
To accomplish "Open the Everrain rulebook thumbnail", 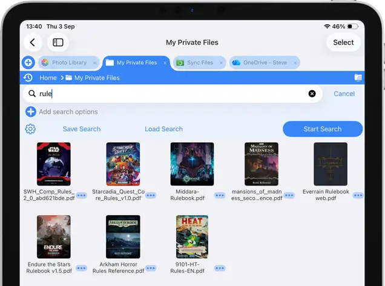I will pyautogui.click(x=331, y=164).
